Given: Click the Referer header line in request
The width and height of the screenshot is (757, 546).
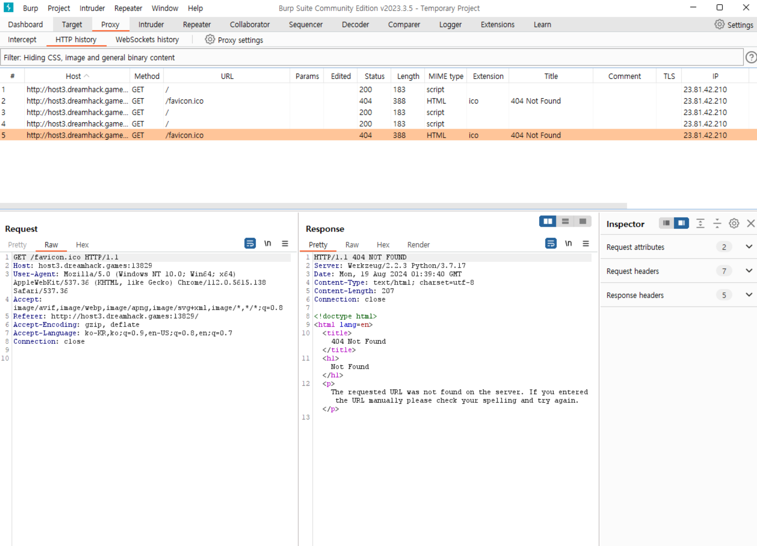Looking at the screenshot, I should 106,316.
